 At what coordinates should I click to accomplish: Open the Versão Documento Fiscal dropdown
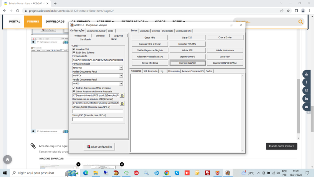click(x=121, y=83)
